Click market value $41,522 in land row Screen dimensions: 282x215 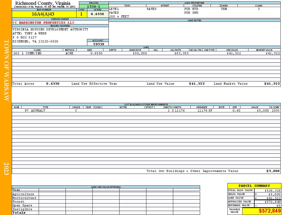pyautogui.click(x=273, y=53)
